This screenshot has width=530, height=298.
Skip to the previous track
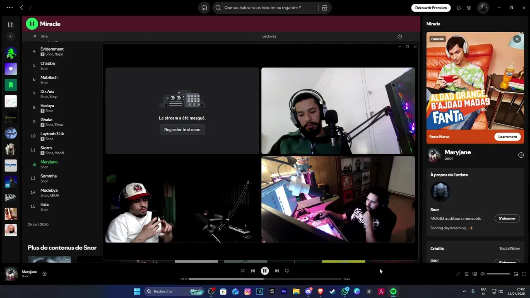(253, 271)
